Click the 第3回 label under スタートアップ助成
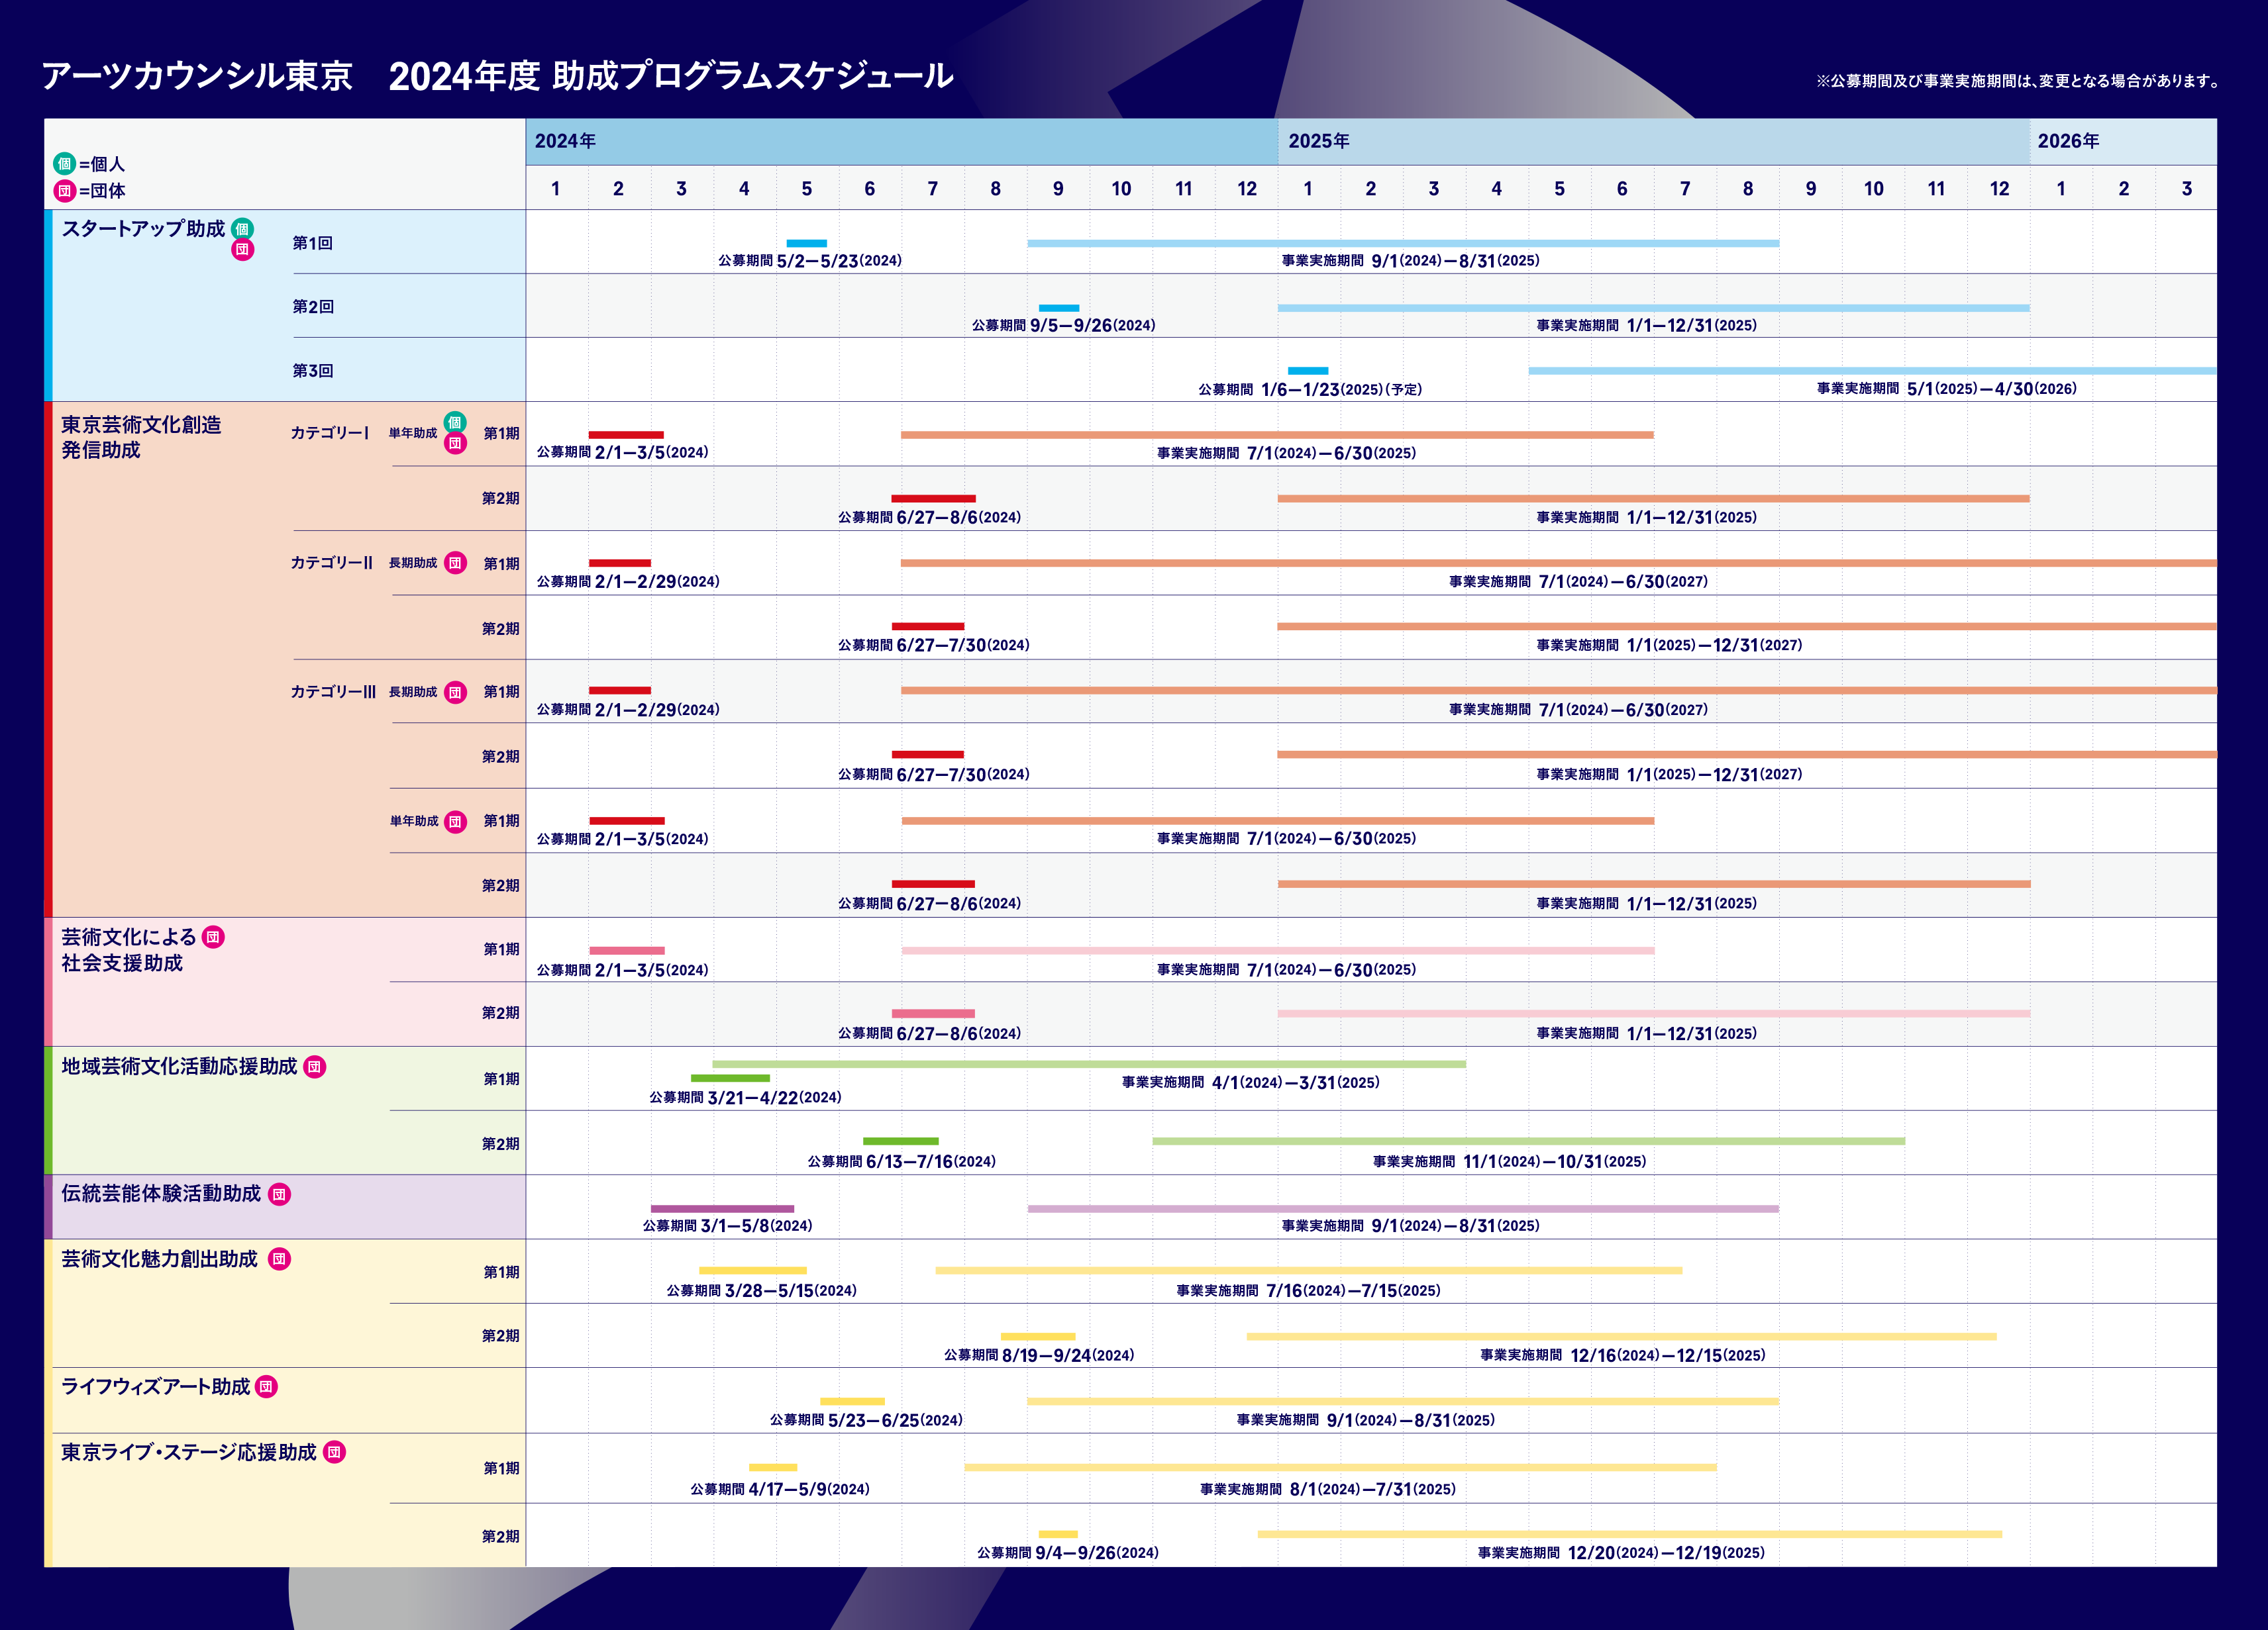 coord(313,371)
